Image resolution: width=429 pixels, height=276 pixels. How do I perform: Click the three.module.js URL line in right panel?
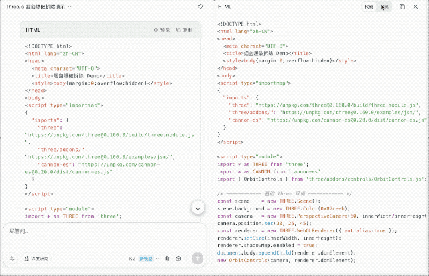[324, 105]
